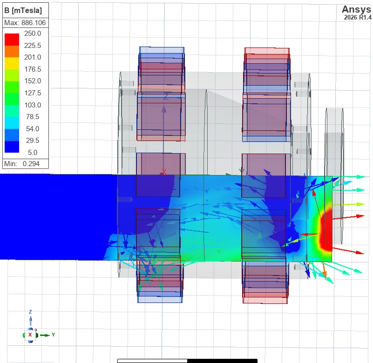This screenshot has height=363, width=373.
Task: Click the model Z axis arrow at the origin
Action: [163, 109]
